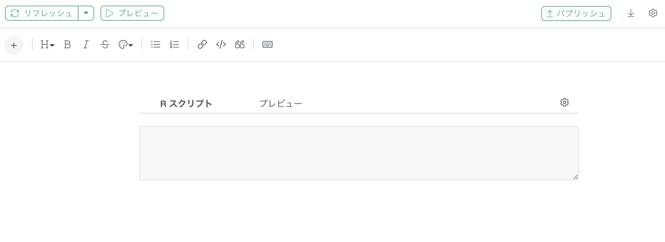Switch to the R スクリプト tab
The height and width of the screenshot is (242, 665).
(186, 104)
